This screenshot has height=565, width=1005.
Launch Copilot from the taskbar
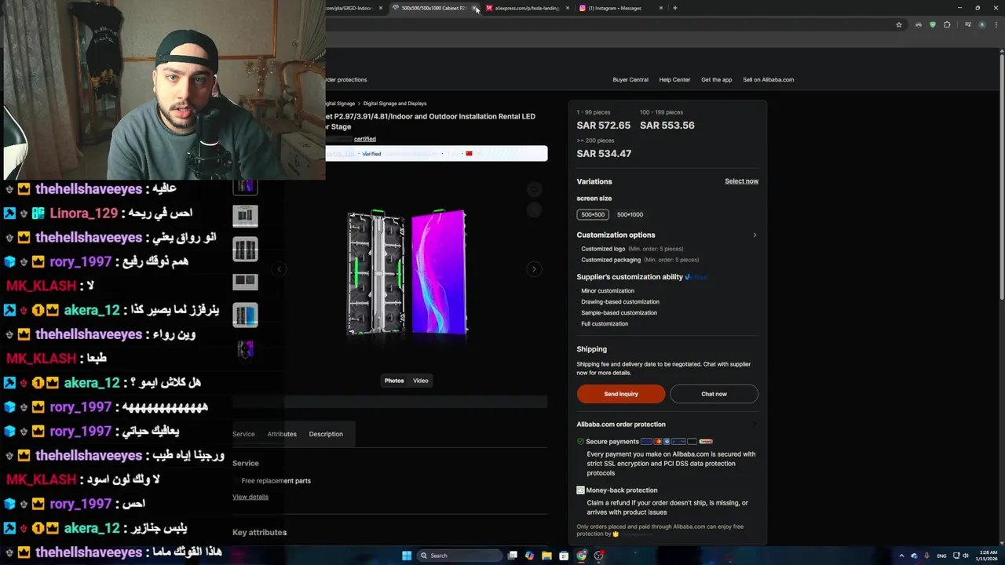tap(529, 556)
